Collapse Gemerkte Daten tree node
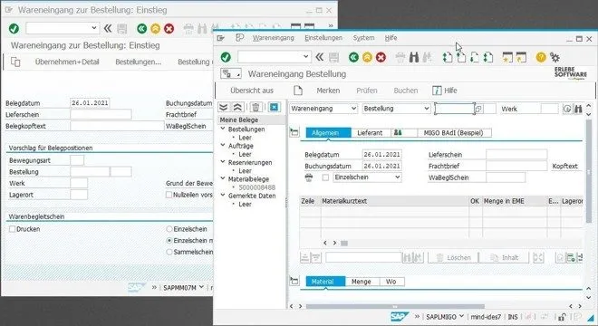598x326 pixels. click(223, 196)
